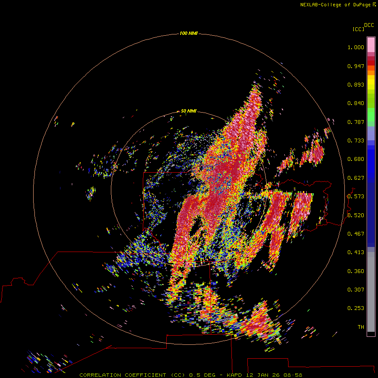Select the 0.307 legend value
The image size is (378, 378).
[356, 290]
